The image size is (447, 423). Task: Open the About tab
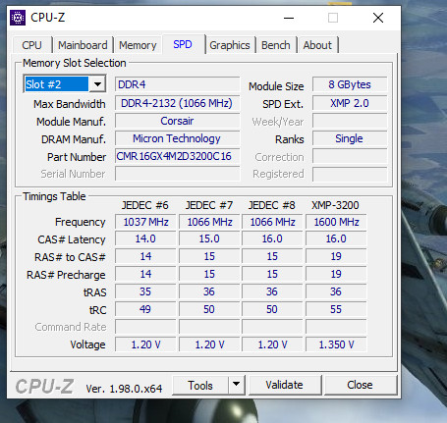pos(317,45)
